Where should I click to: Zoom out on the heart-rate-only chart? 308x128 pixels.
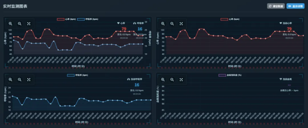click(172, 24)
